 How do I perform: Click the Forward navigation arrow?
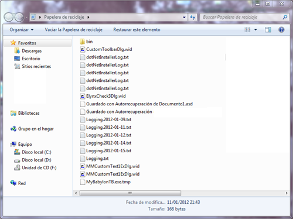click(19, 17)
